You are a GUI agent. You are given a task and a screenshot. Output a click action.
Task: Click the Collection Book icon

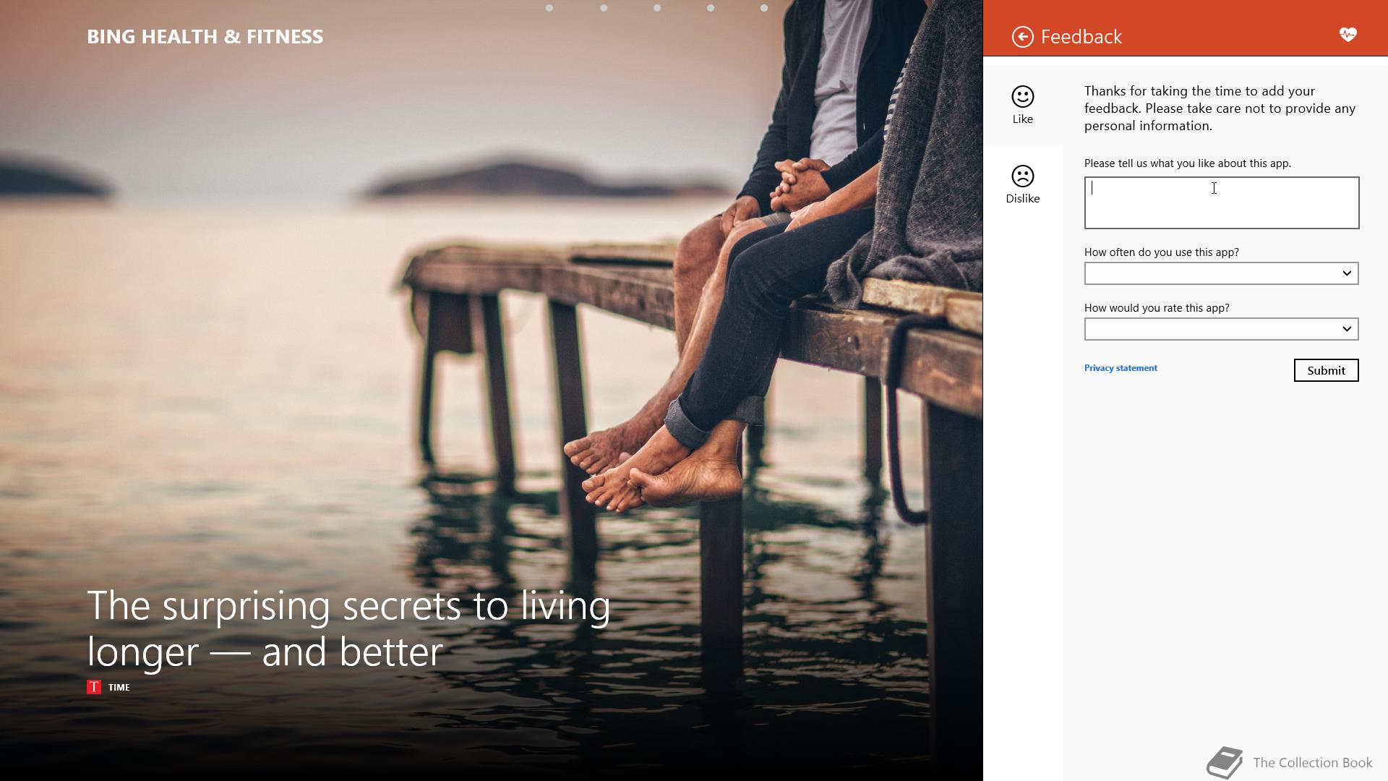click(1224, 762)
